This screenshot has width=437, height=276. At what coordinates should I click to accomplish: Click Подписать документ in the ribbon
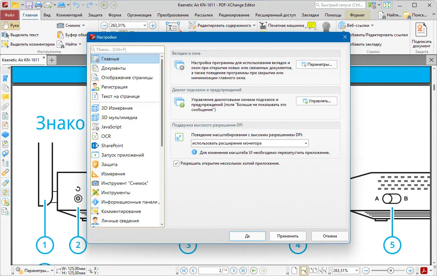click(x=422, y=35)
